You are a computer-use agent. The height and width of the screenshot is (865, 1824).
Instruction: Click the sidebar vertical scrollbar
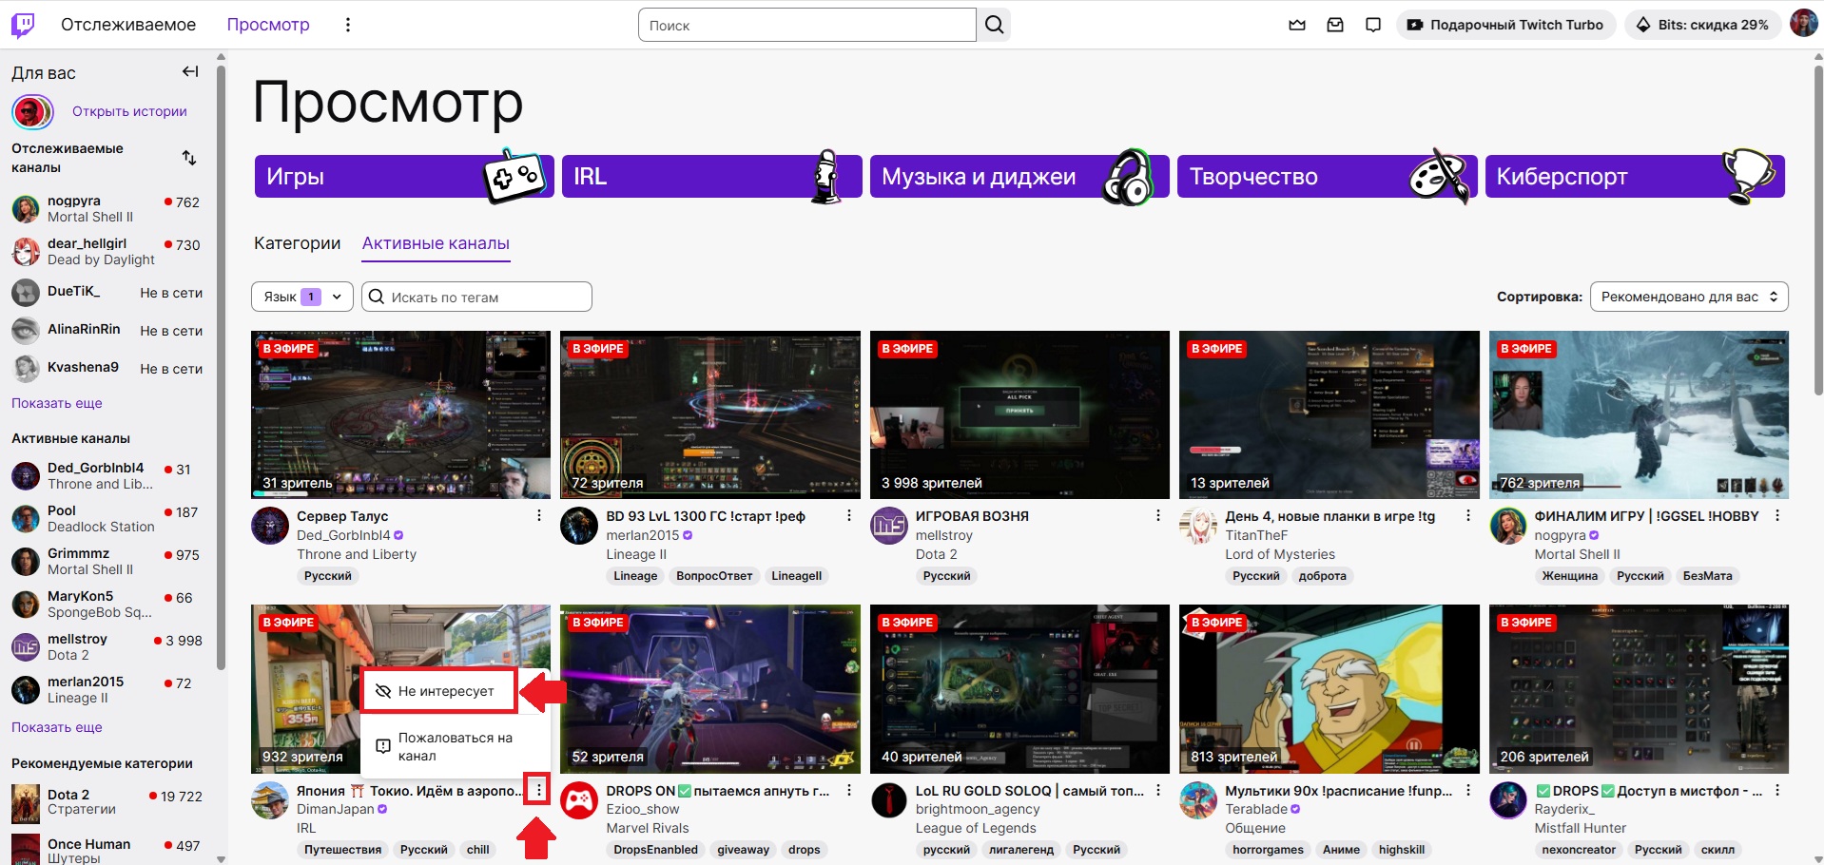[221, 366]
